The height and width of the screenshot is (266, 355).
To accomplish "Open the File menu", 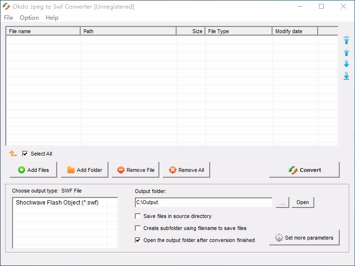I will 8,18.
